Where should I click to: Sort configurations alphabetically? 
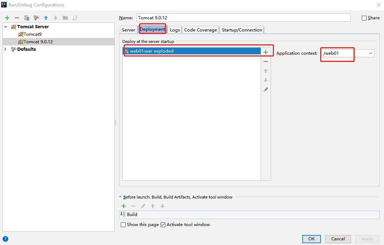pos(75,18)
